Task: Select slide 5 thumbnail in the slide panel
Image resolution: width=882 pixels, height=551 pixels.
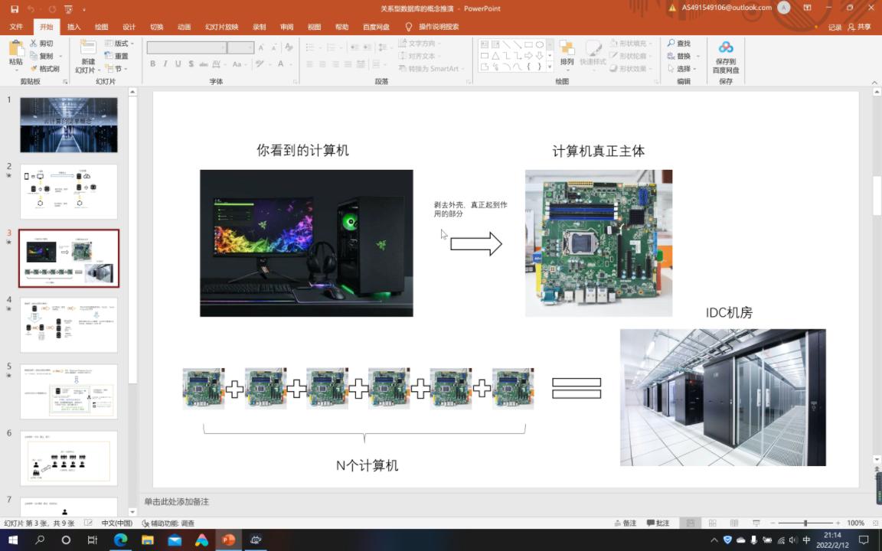Action: pyautogui.click(x=67, y=391)
